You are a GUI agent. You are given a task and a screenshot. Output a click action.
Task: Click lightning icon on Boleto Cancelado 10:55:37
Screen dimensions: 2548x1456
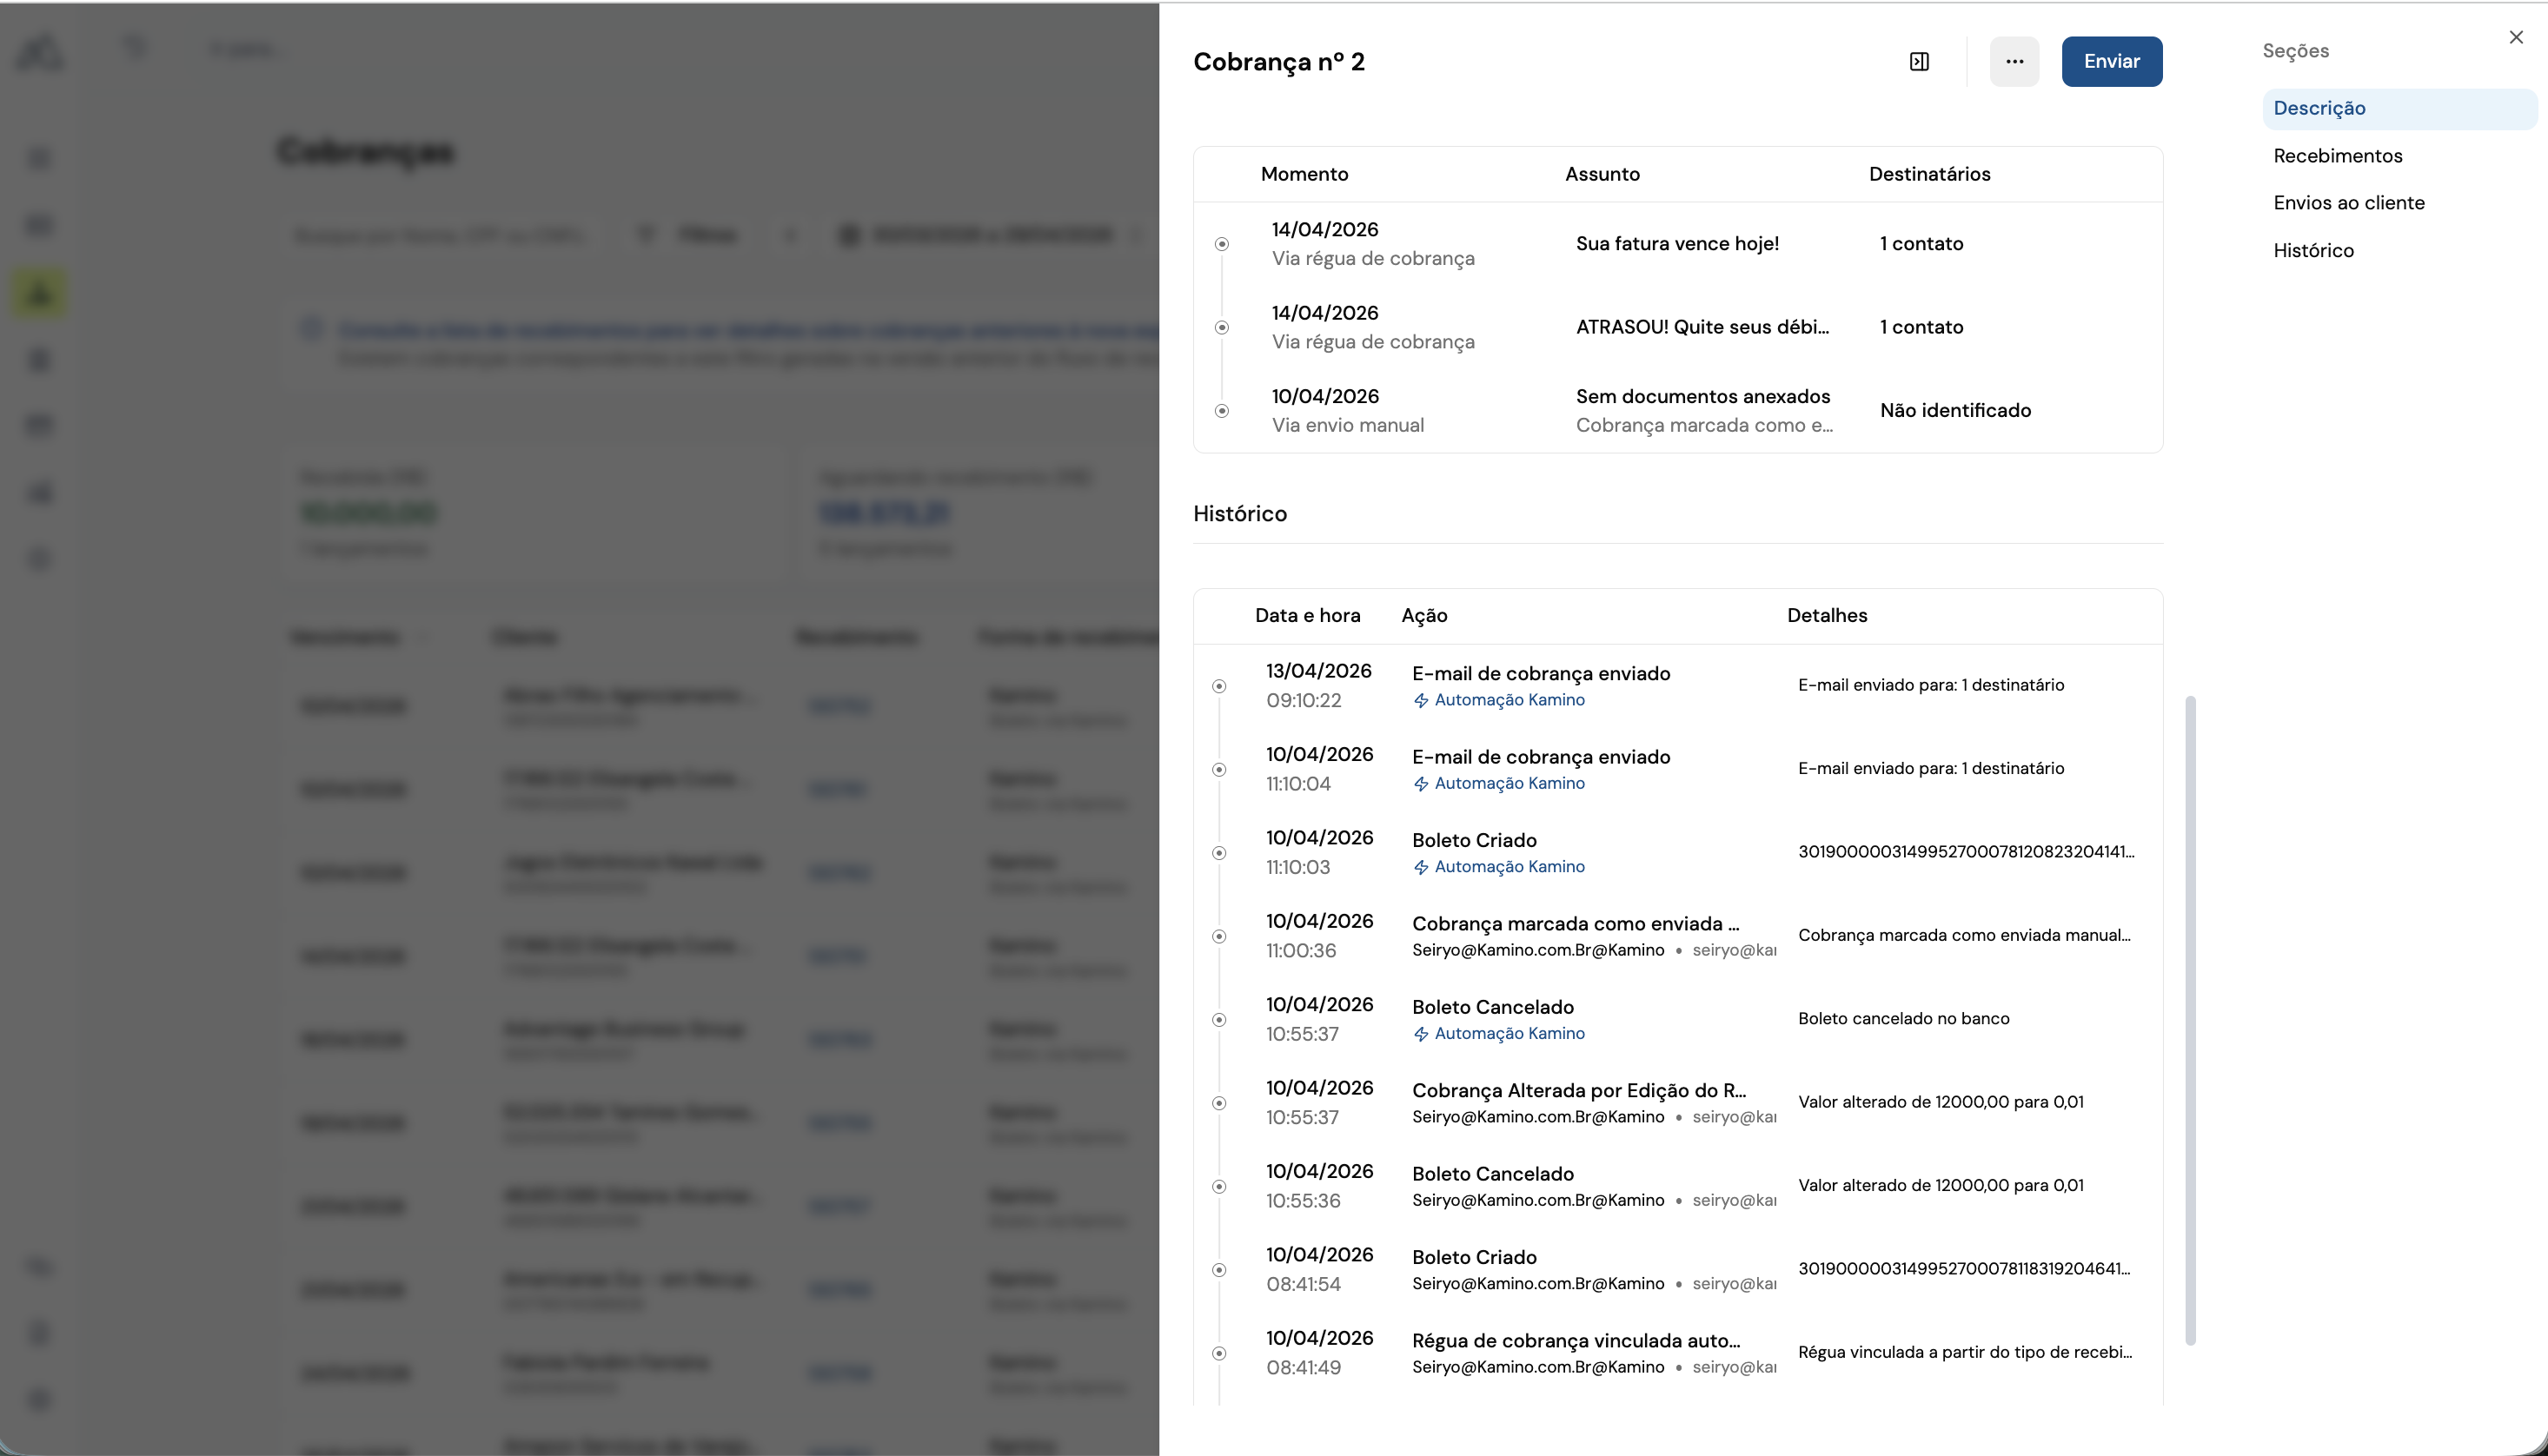pos(1420,1034)
